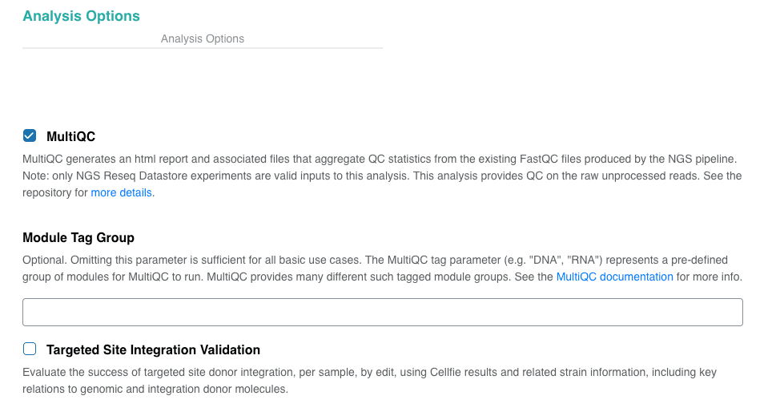This screenshot has width=784, height=416.
Task: Click the word "Optional." in the help text
Action: click(x=45, y=261)
